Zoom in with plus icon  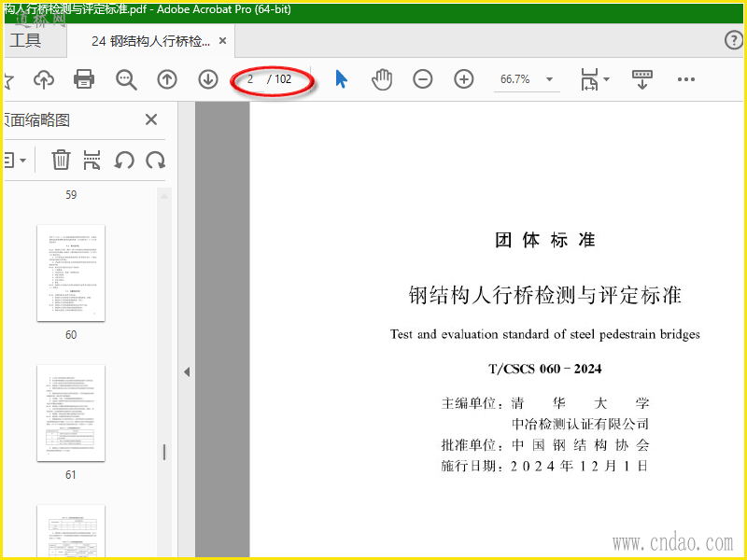pyautogui.click(x=463, y=79)
